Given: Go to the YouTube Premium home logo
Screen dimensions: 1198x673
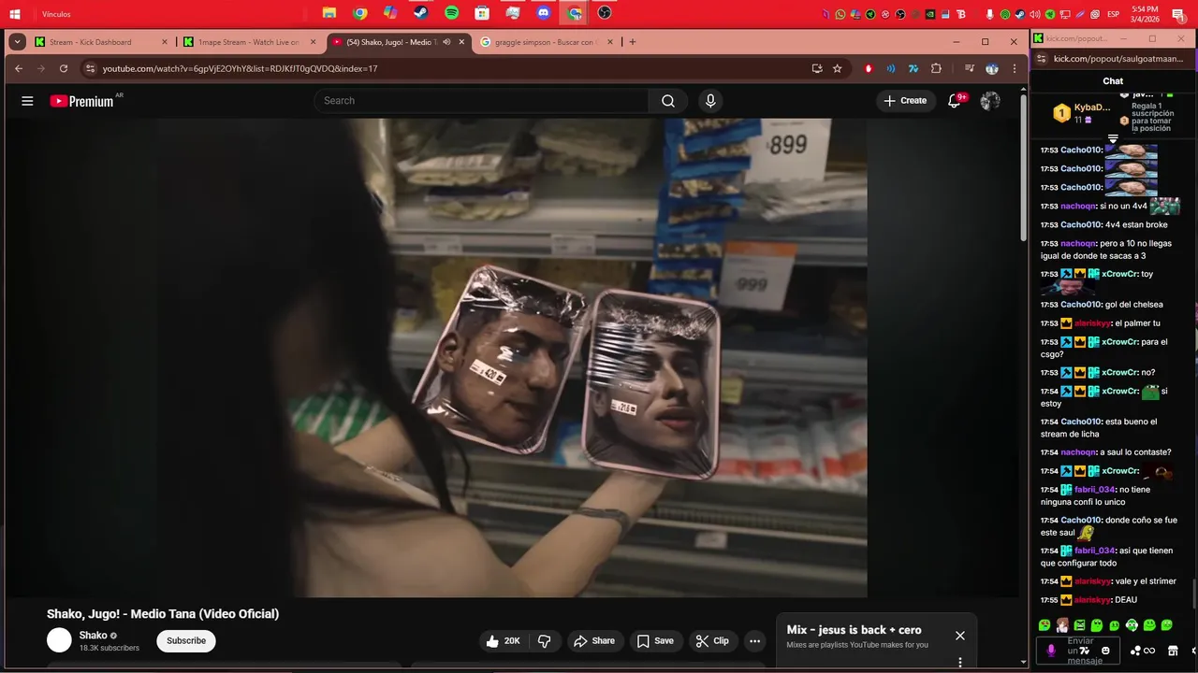Looking at the screenshot, I should tap(81, 101).
